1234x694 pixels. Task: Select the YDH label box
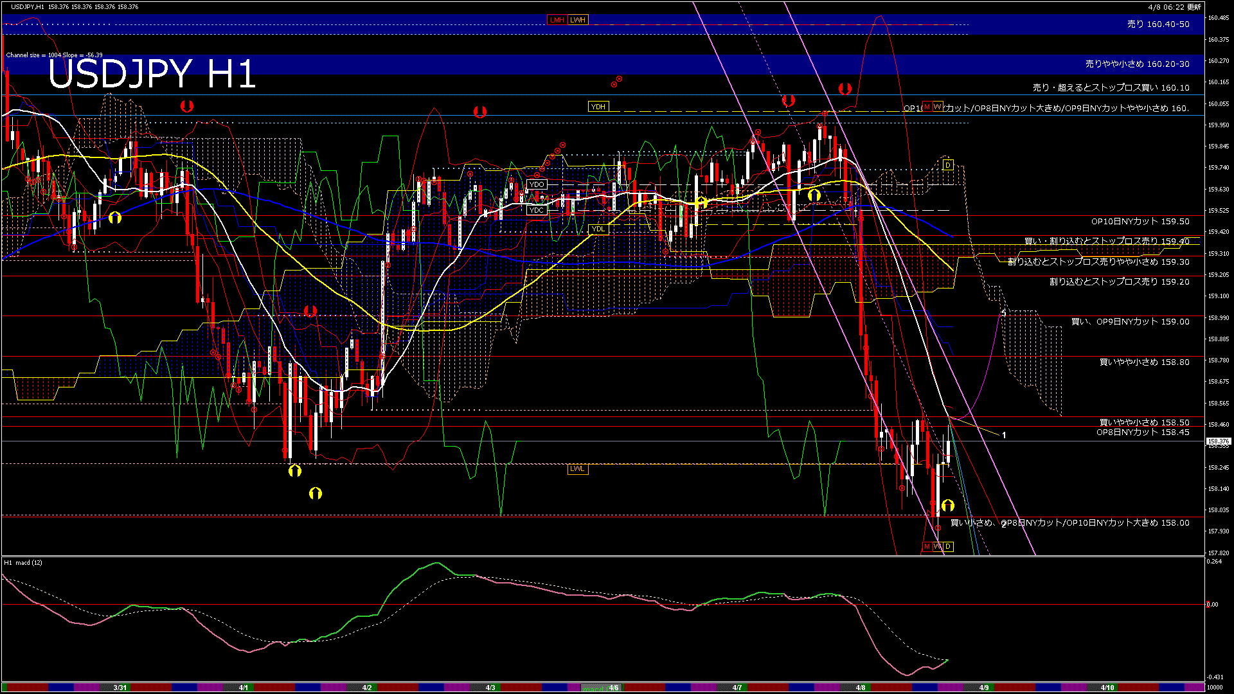[598, 107]
